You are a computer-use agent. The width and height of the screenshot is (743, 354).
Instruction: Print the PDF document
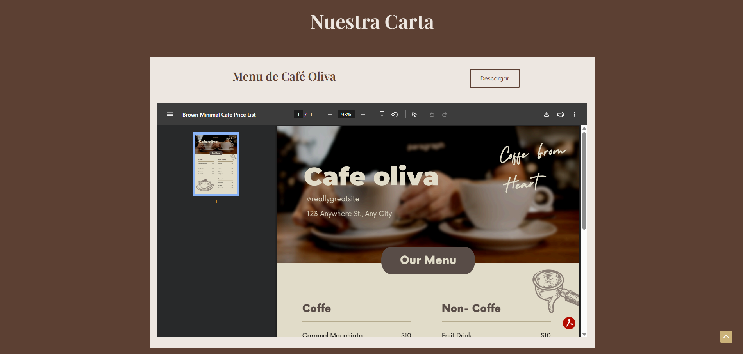(561, 114)
